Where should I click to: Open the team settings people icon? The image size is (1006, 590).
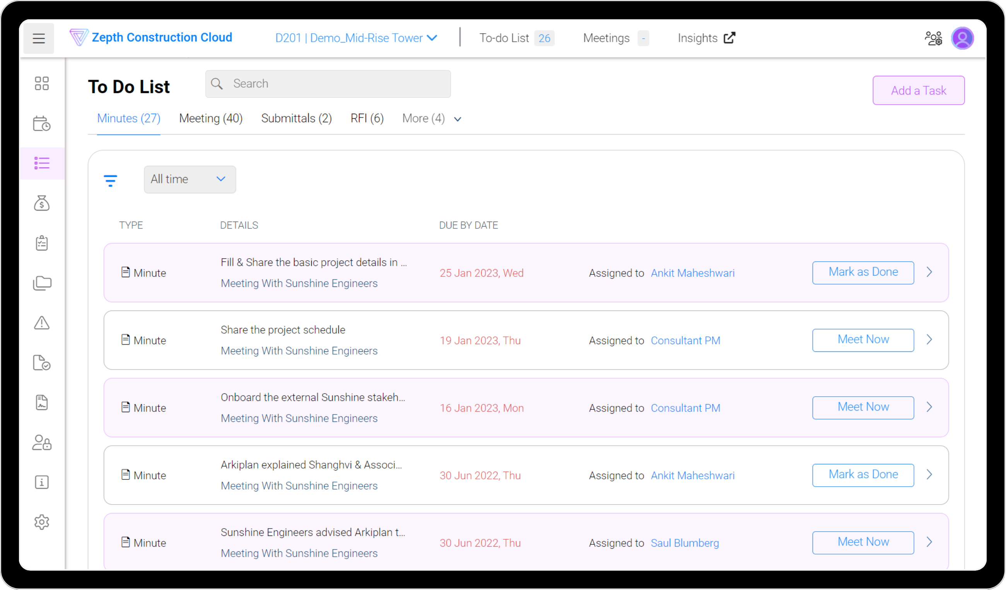point(934,38)
